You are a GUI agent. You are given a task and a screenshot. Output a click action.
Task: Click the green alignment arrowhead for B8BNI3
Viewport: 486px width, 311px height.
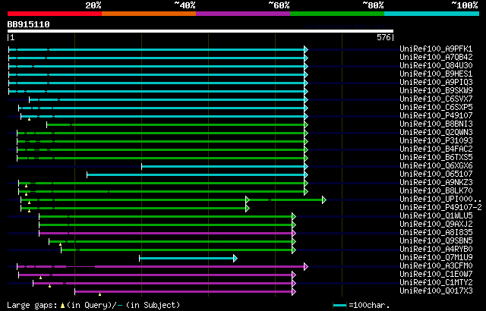pos(306,124)
